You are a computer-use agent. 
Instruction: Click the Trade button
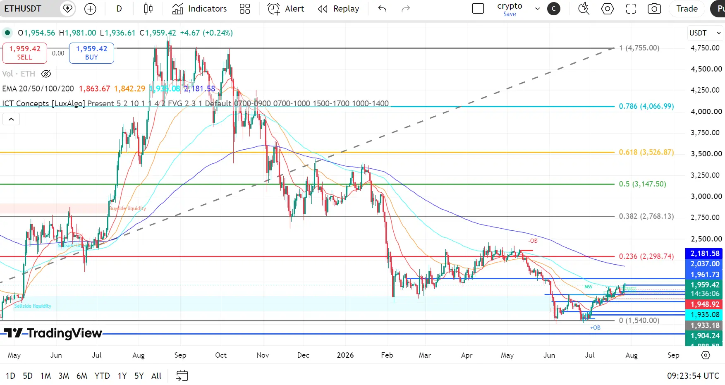(687, 9)
